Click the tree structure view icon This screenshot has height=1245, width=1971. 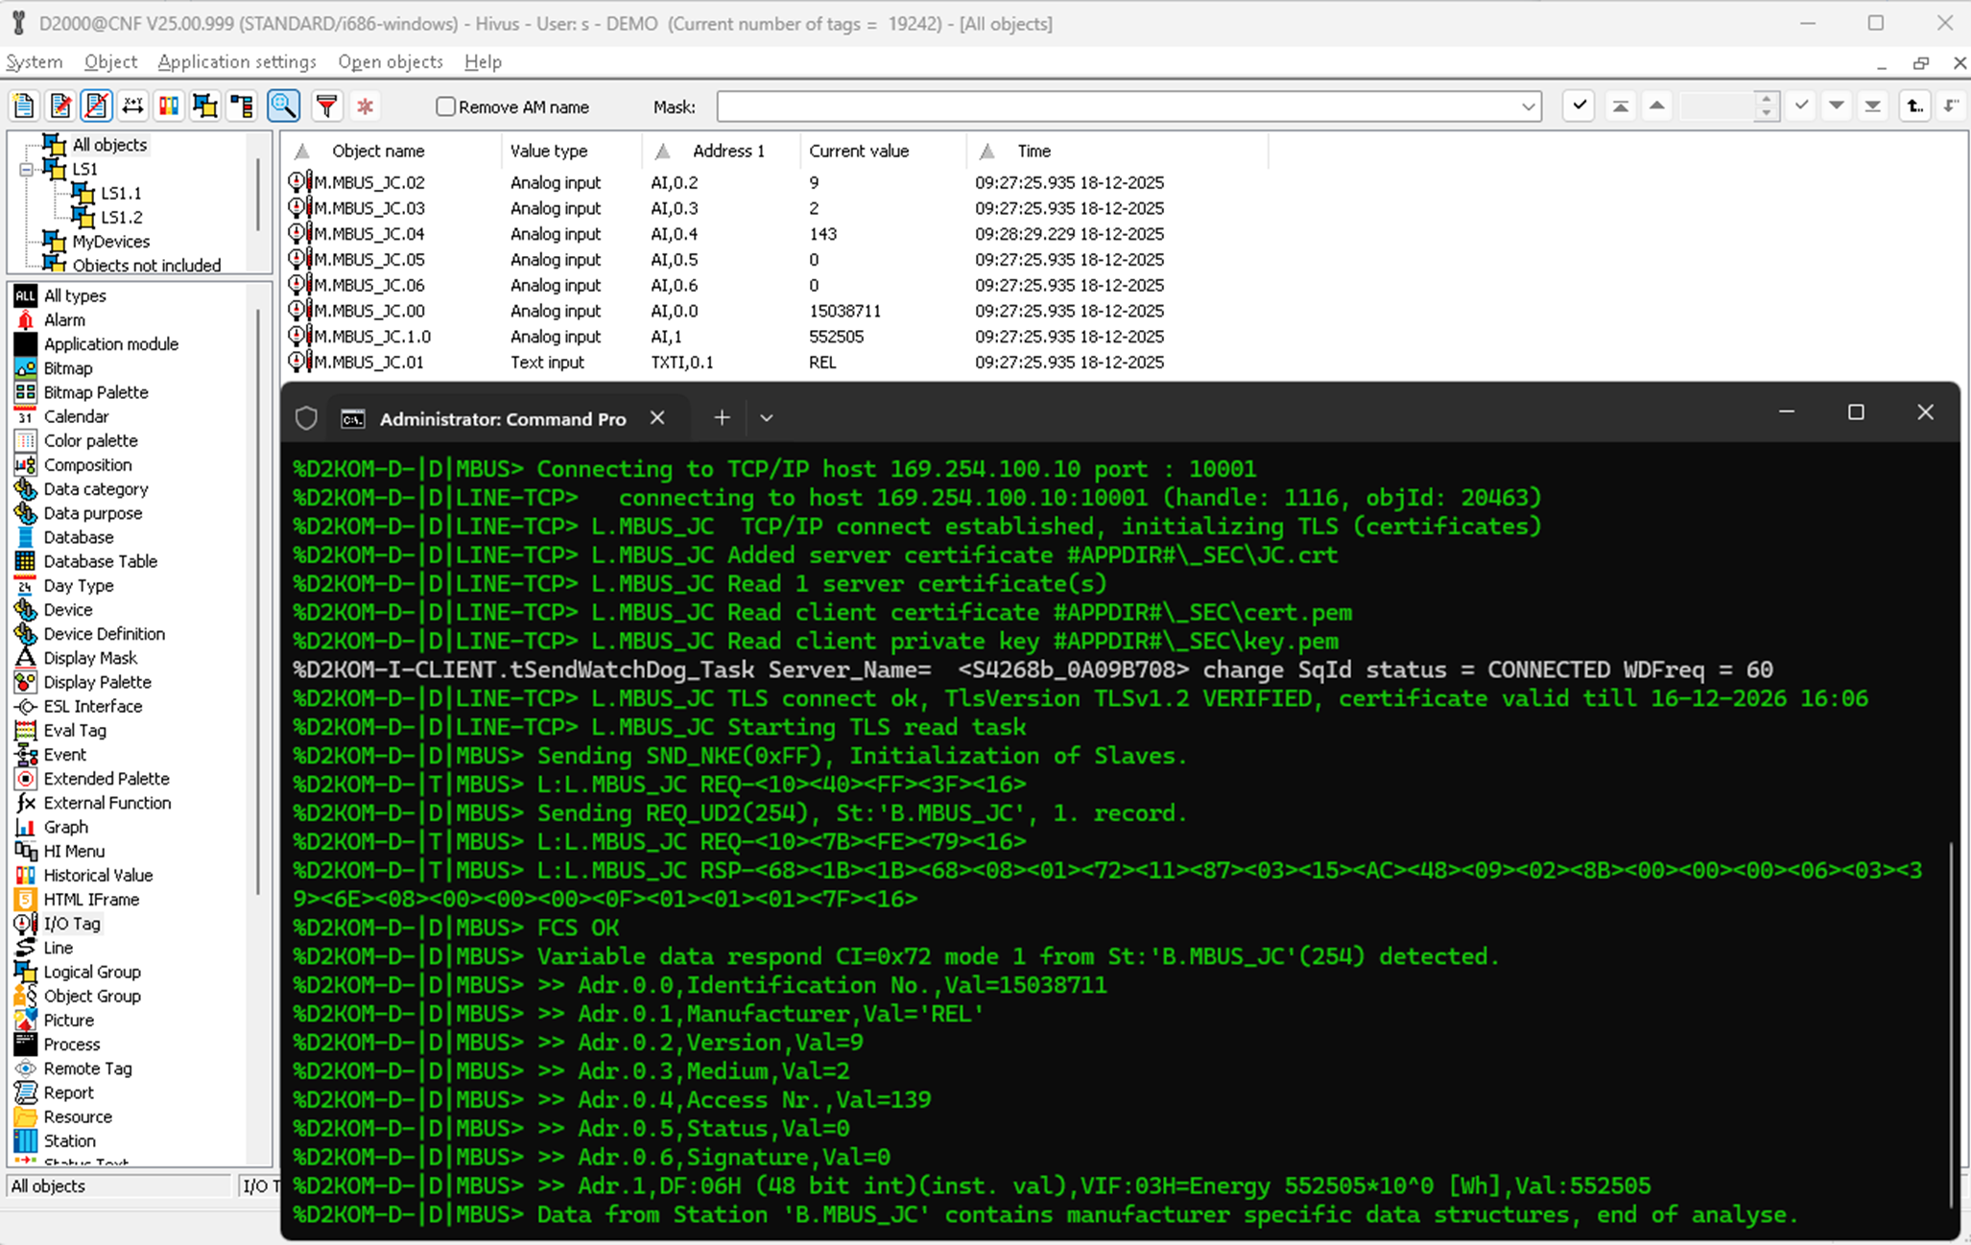[x=242, y=106]
